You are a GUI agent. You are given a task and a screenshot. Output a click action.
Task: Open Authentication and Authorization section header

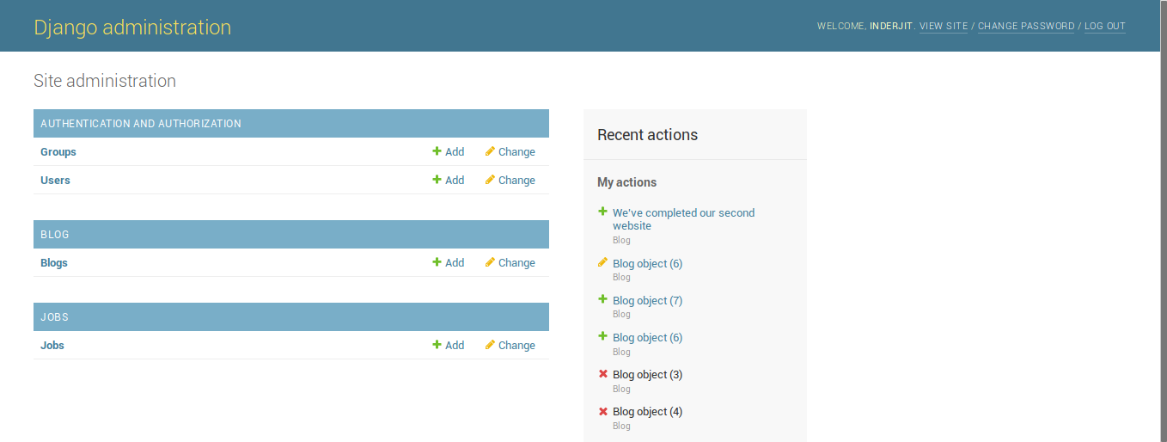pyautogui.click(x=141, y=124)
